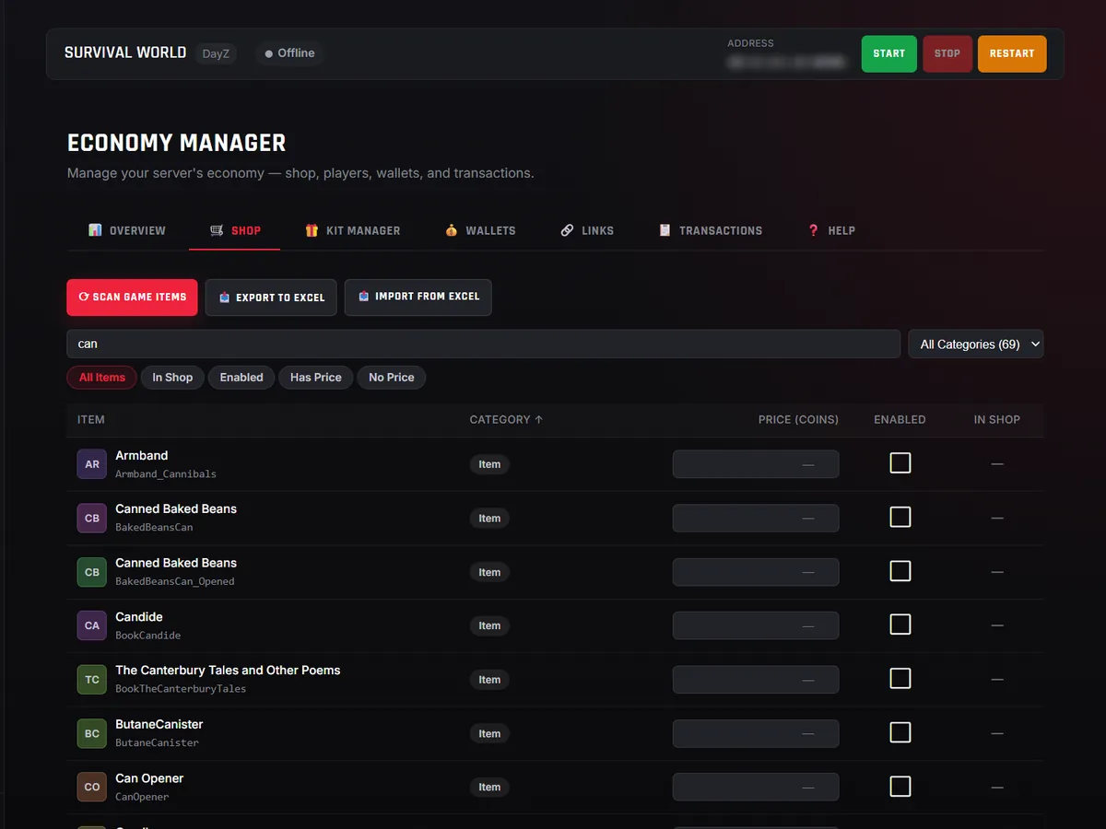This screenshot has width=1106, height=829.
Task: Open the All Categories (69) dropdown
Action: [x=976, y=344]
